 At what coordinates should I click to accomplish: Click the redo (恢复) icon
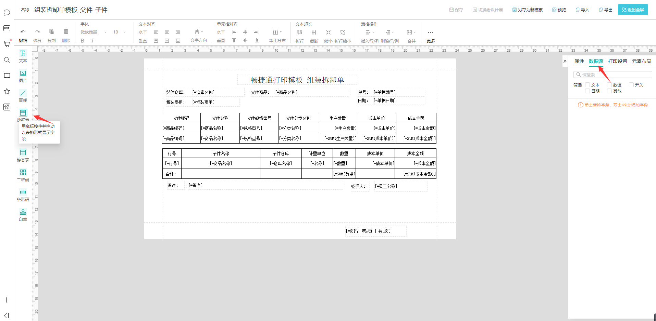click(x=37, y=32)
